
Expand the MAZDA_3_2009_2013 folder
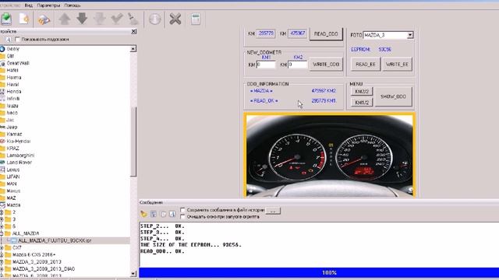coord(2,262)
